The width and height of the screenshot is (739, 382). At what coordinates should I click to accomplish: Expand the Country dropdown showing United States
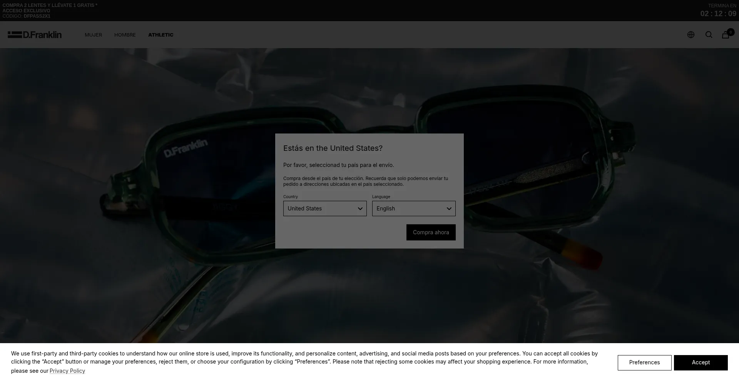pyautogui.click(x=325, y=209)
